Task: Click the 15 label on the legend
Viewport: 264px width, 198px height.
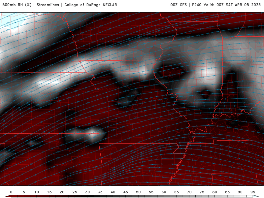Action: pyautogui.click(x=49, y=192)
